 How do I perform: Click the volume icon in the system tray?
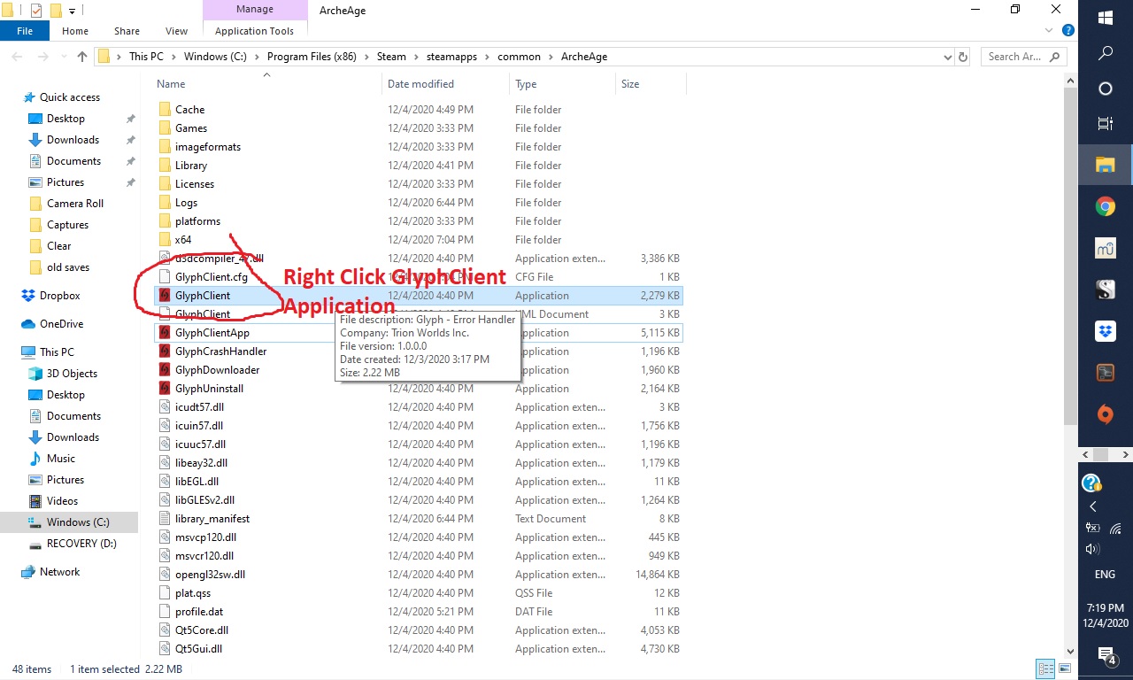pos(1092,549)
